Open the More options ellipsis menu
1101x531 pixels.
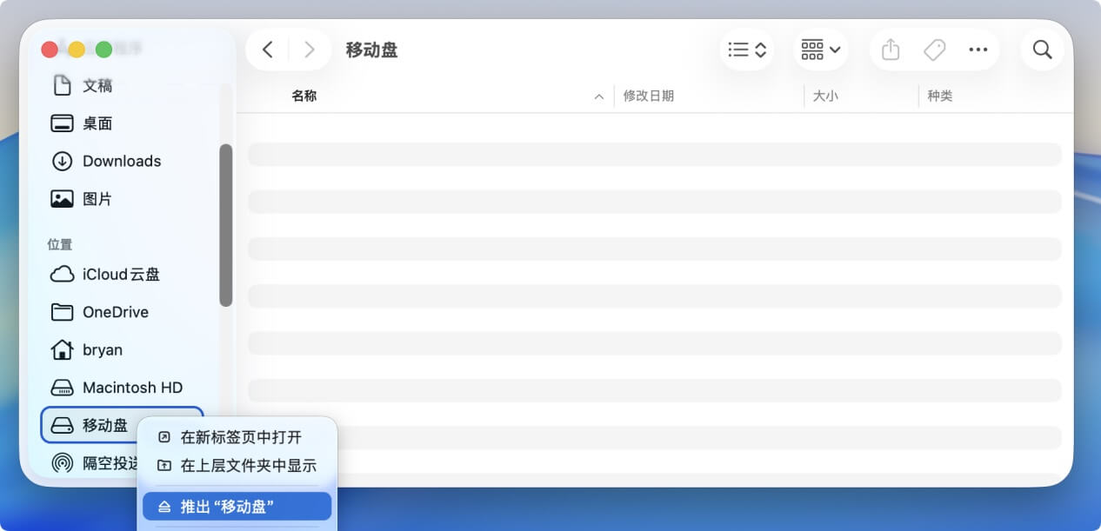coord(978,50)
